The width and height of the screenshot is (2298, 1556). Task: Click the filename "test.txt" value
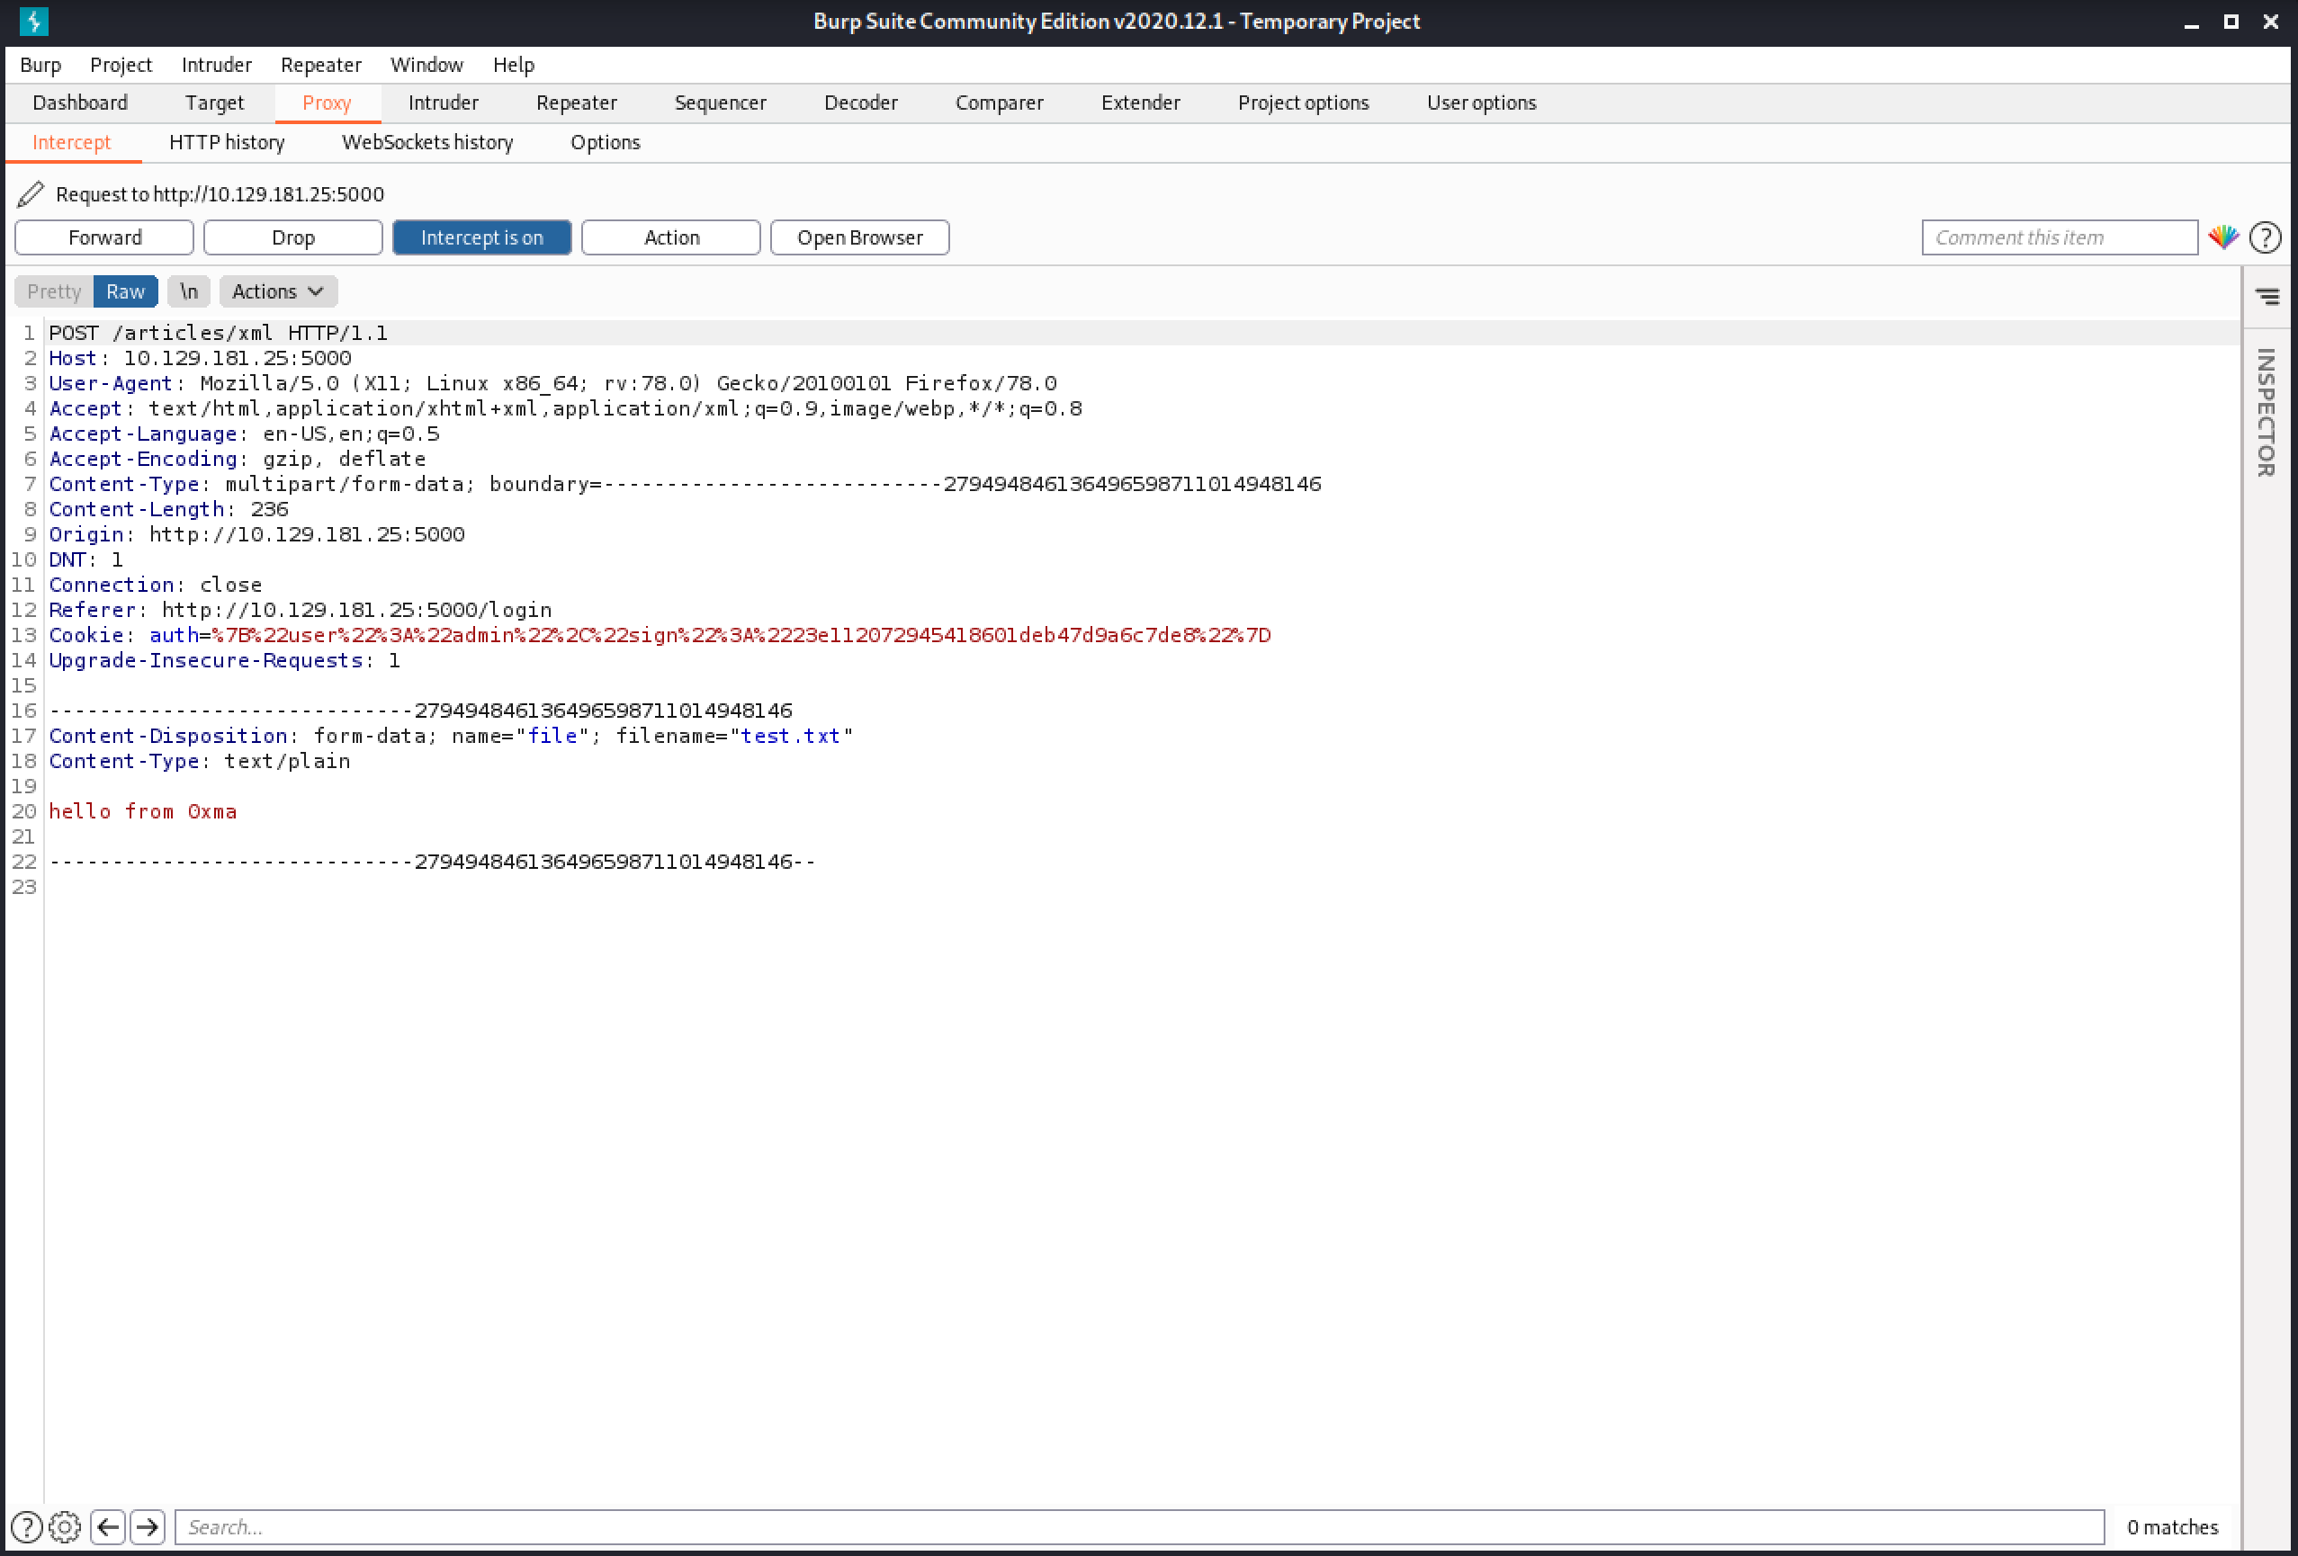coord(790,737)
